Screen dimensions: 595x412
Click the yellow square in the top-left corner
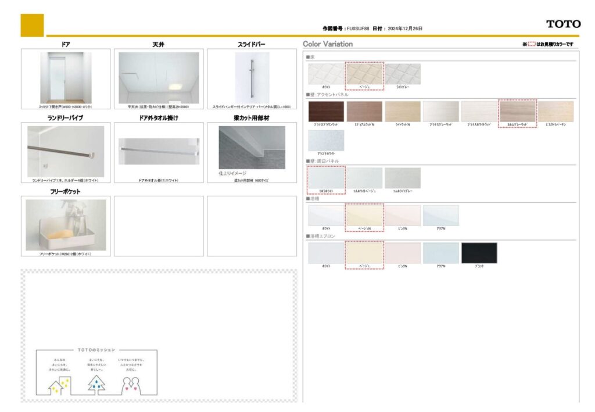click(32, 25)
